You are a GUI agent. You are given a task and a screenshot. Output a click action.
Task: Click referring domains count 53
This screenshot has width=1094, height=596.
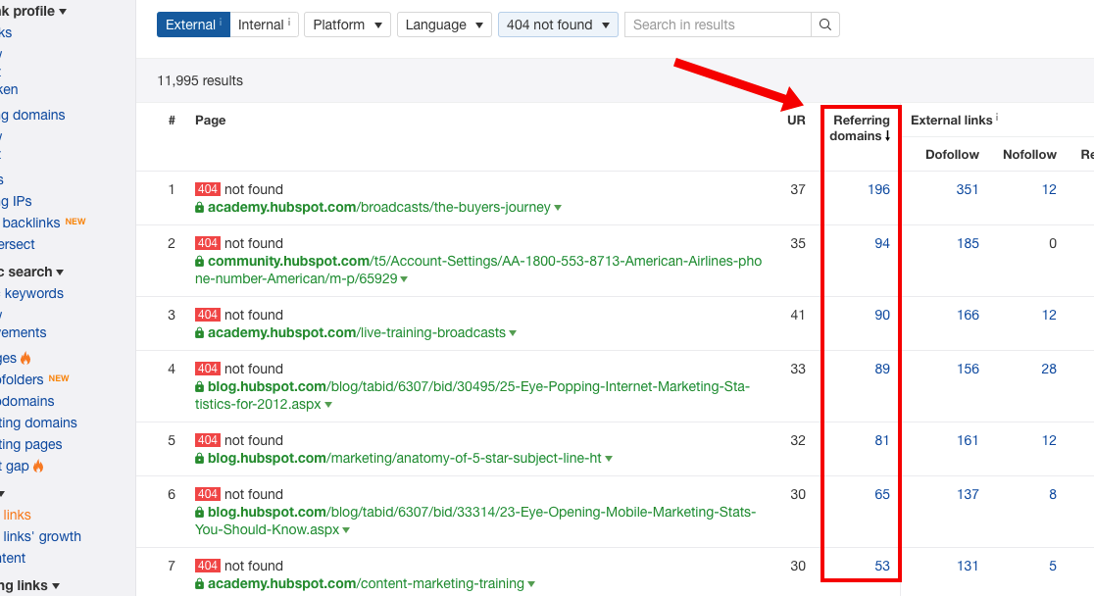click(x=882, y=566)
